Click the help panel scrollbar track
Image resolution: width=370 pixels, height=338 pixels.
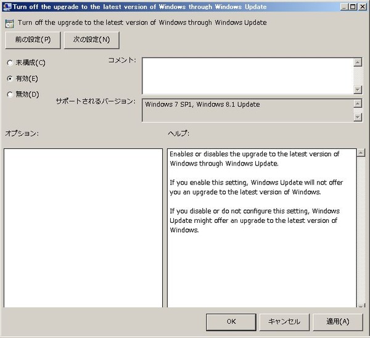[x=361, y=230]
